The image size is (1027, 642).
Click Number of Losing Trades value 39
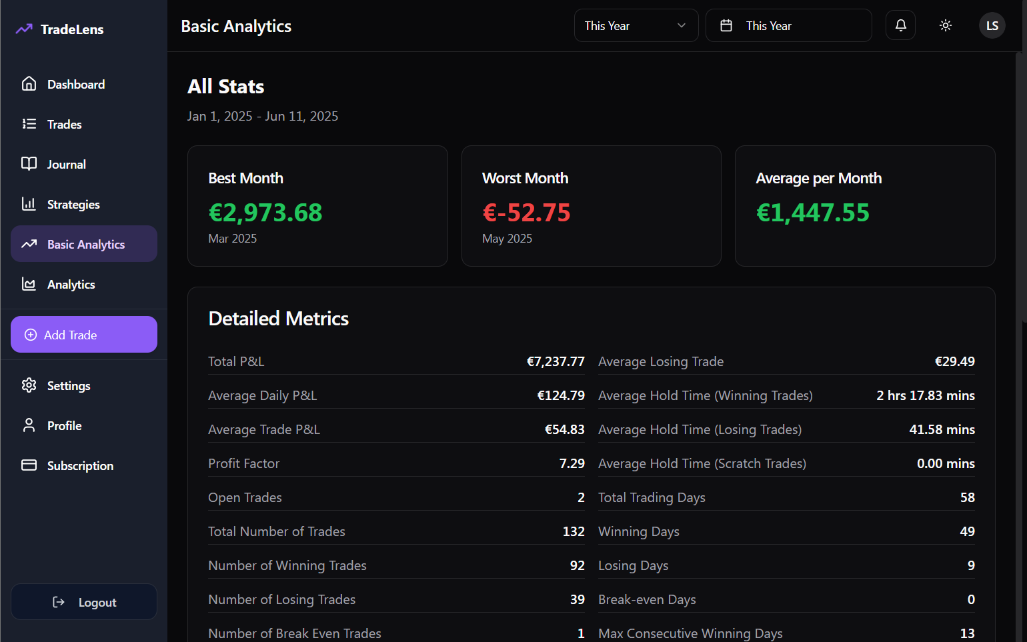point(578,599)
